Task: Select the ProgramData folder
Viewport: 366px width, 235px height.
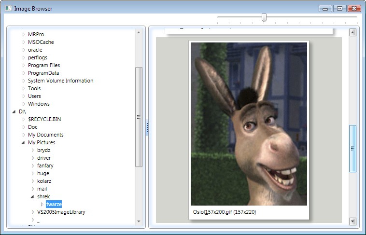Action: pyautogui.click(x=43, y=73)
